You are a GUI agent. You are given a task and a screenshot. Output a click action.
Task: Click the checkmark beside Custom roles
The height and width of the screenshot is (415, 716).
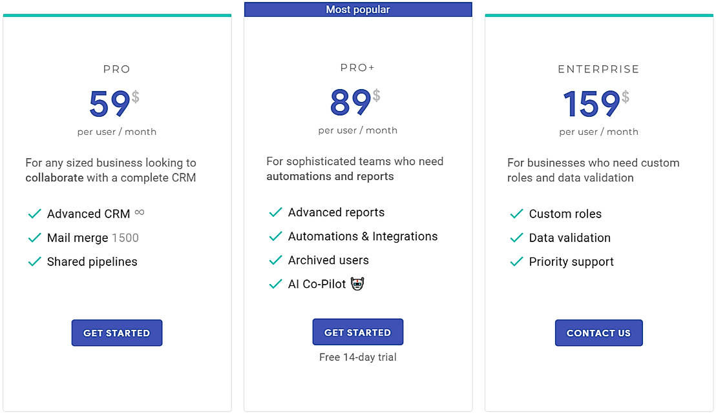(516, 214)
